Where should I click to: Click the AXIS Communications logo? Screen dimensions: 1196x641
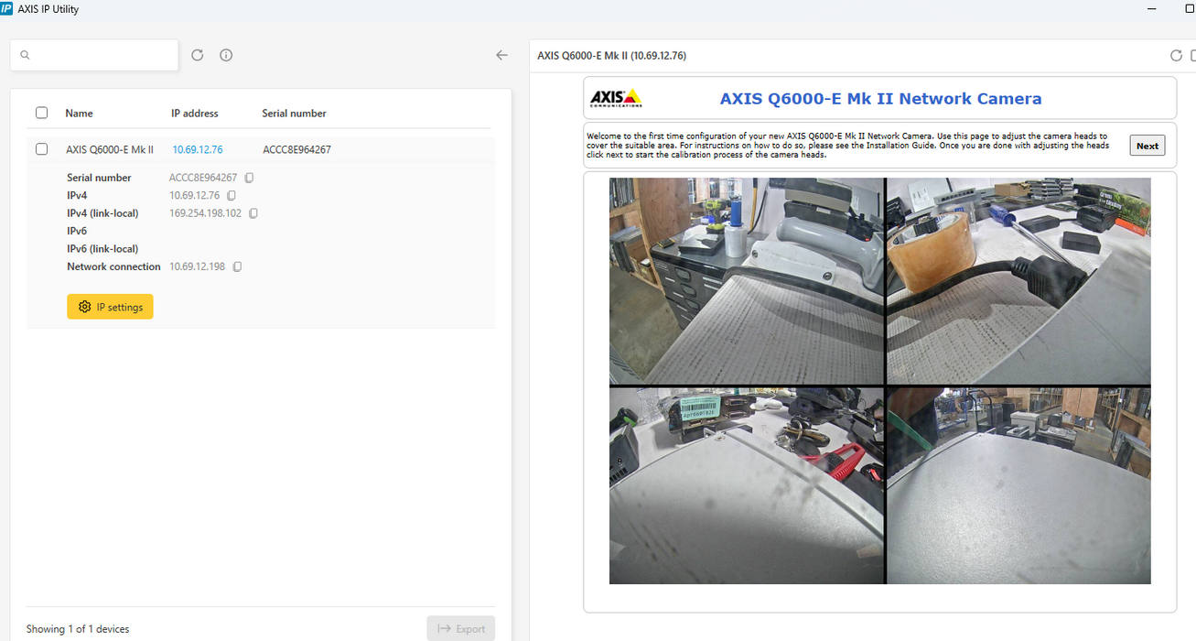(x=616, y=98)
